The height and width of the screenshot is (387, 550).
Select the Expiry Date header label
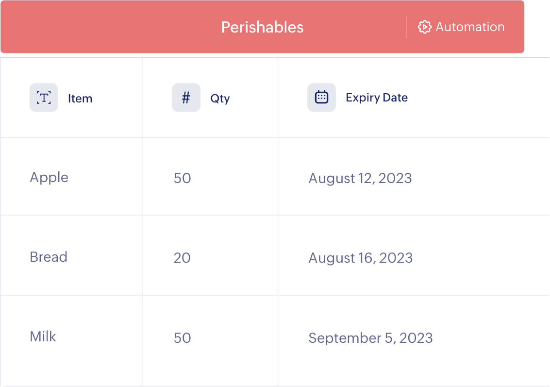[x=377, y=97]
